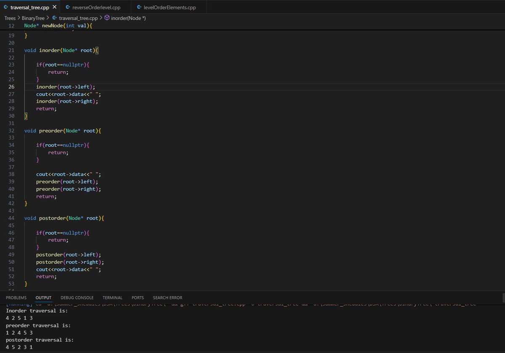Open the DEBUG CONSOLE panel tab
The width and height of the screenshot is (505, 353).
77,297
